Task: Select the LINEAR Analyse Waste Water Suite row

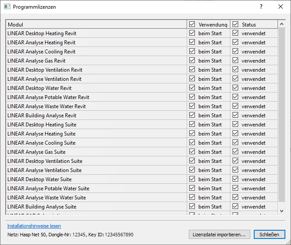Action: click(x=142, y=198)
